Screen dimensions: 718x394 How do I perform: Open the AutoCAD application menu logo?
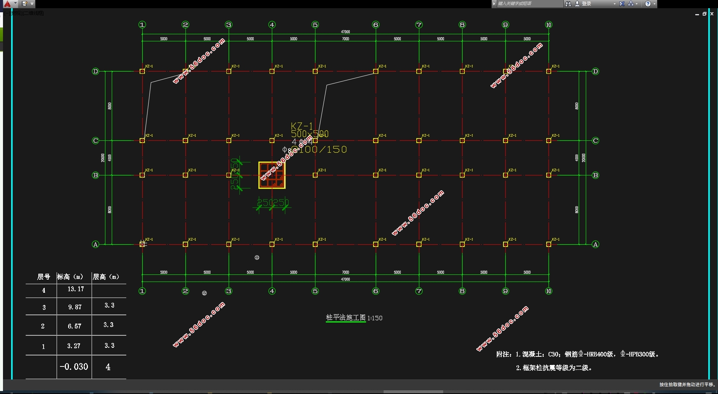point(7,4)
